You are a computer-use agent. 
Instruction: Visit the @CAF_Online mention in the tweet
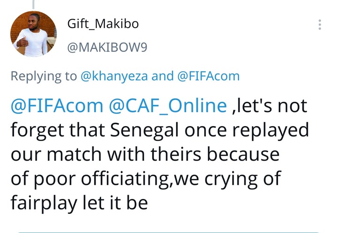tap(168, 106)
